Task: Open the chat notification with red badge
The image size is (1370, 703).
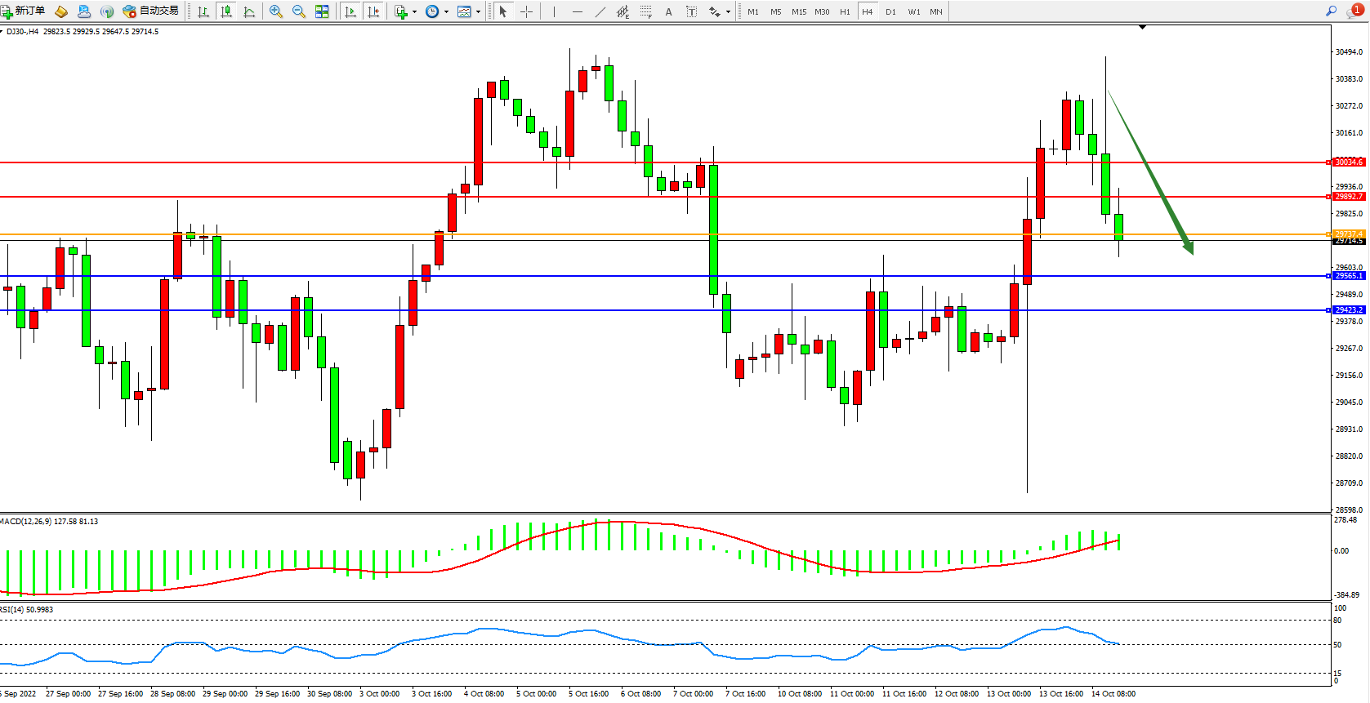Action: click(1354, 11)
